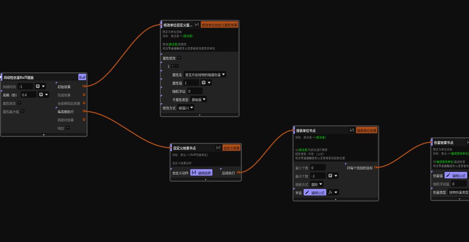Viewport: 469px width, 242px height.
Task: Click plus on attribute entry 1
Action: click(x=173, y=66)
